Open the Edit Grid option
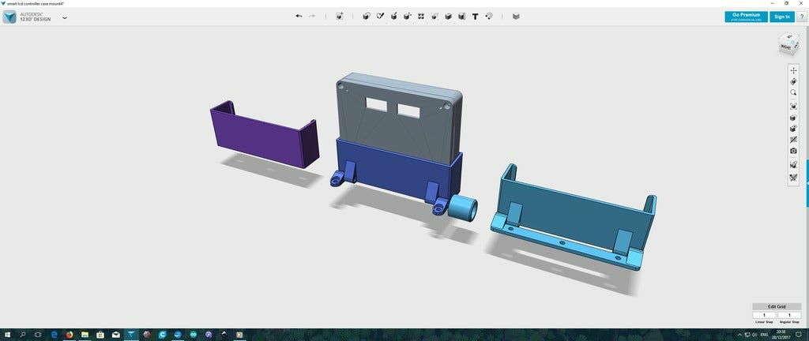The width and height of the screenshot is (809, 341). click(777, 306)
